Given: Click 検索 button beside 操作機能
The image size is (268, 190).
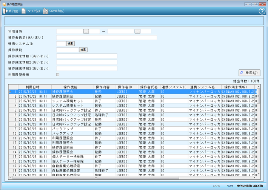Looking at the screenshot, I should pyautogui.click(x=83, y=50).
